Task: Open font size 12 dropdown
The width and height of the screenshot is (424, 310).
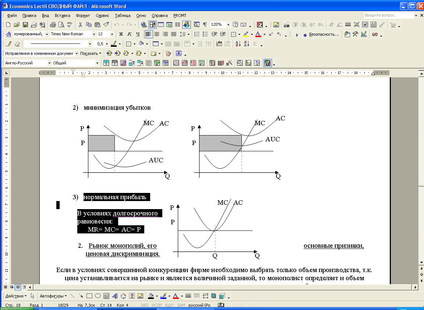Action: [112, 34]
